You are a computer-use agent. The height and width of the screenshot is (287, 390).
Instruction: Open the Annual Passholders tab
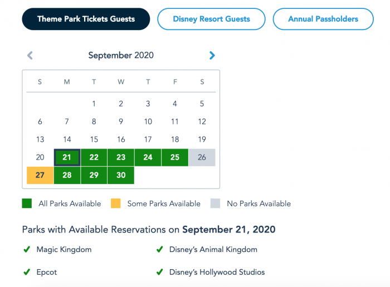pyautogui.click(x=323, y=19)
